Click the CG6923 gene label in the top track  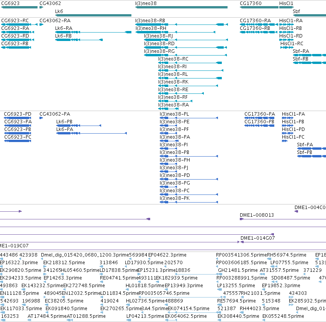[10, 3]
